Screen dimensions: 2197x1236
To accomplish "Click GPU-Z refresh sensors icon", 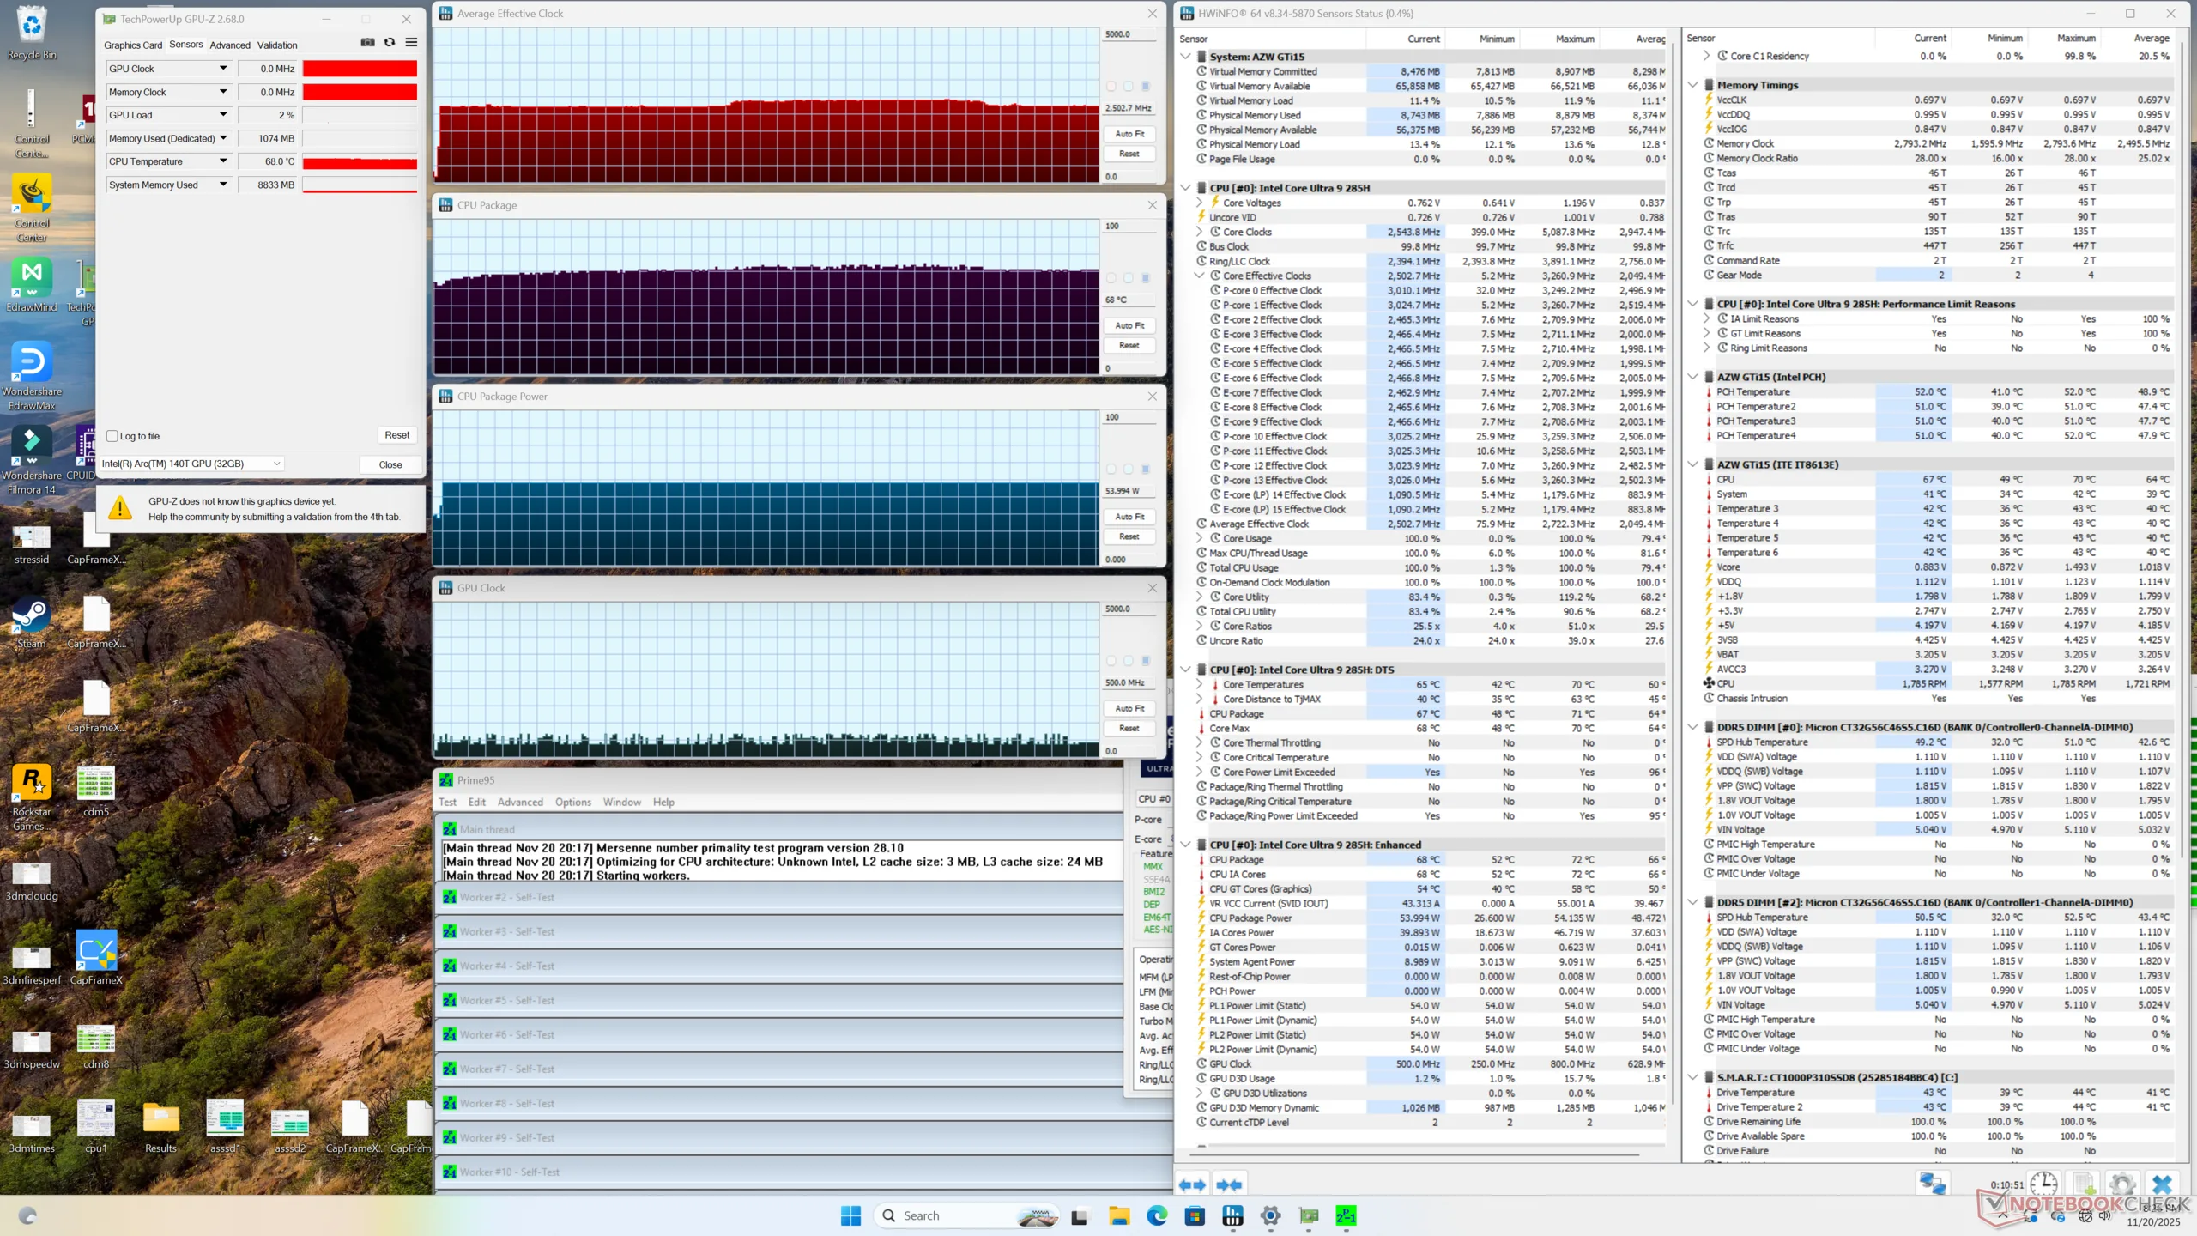I will [390, 42].
